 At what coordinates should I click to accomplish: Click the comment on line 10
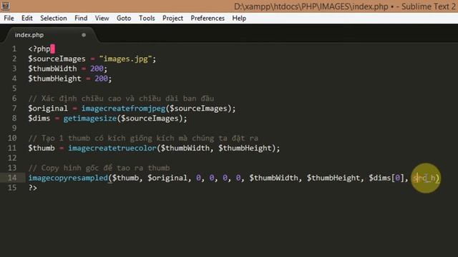[143, 138]
